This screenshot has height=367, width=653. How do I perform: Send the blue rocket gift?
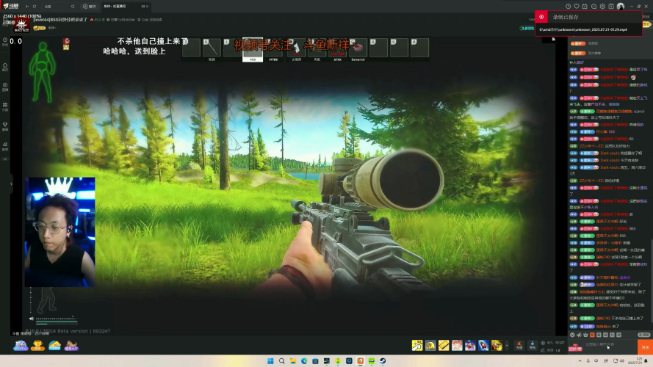483,346
